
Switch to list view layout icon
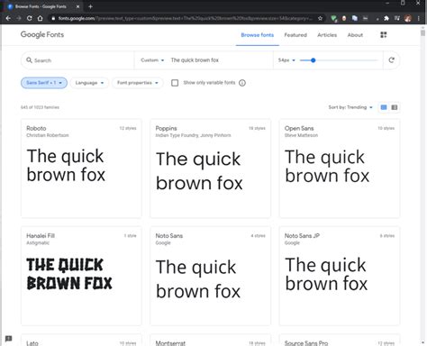tap(395, 107)
